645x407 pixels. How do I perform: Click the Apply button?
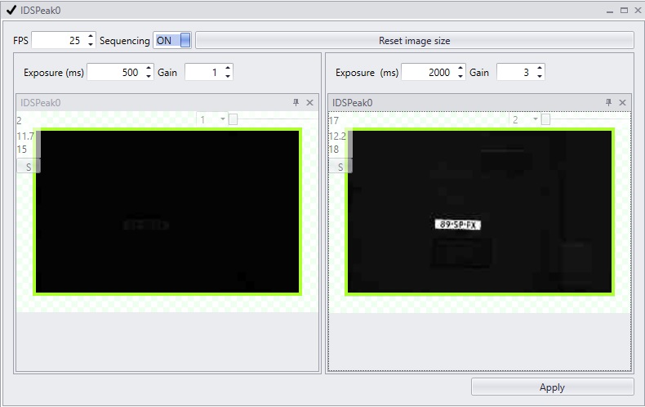(x=552, y=387)
